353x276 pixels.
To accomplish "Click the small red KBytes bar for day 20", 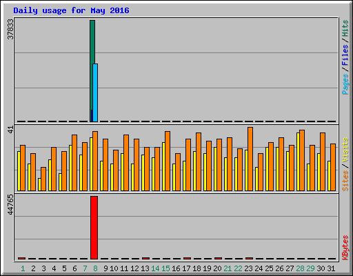I will click(218, 258).
